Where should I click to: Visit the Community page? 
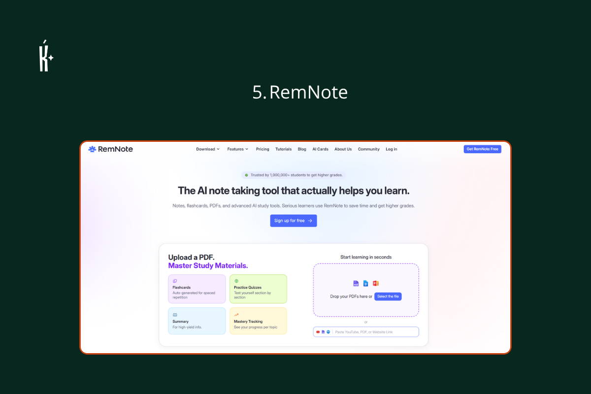tap(369, 149)
